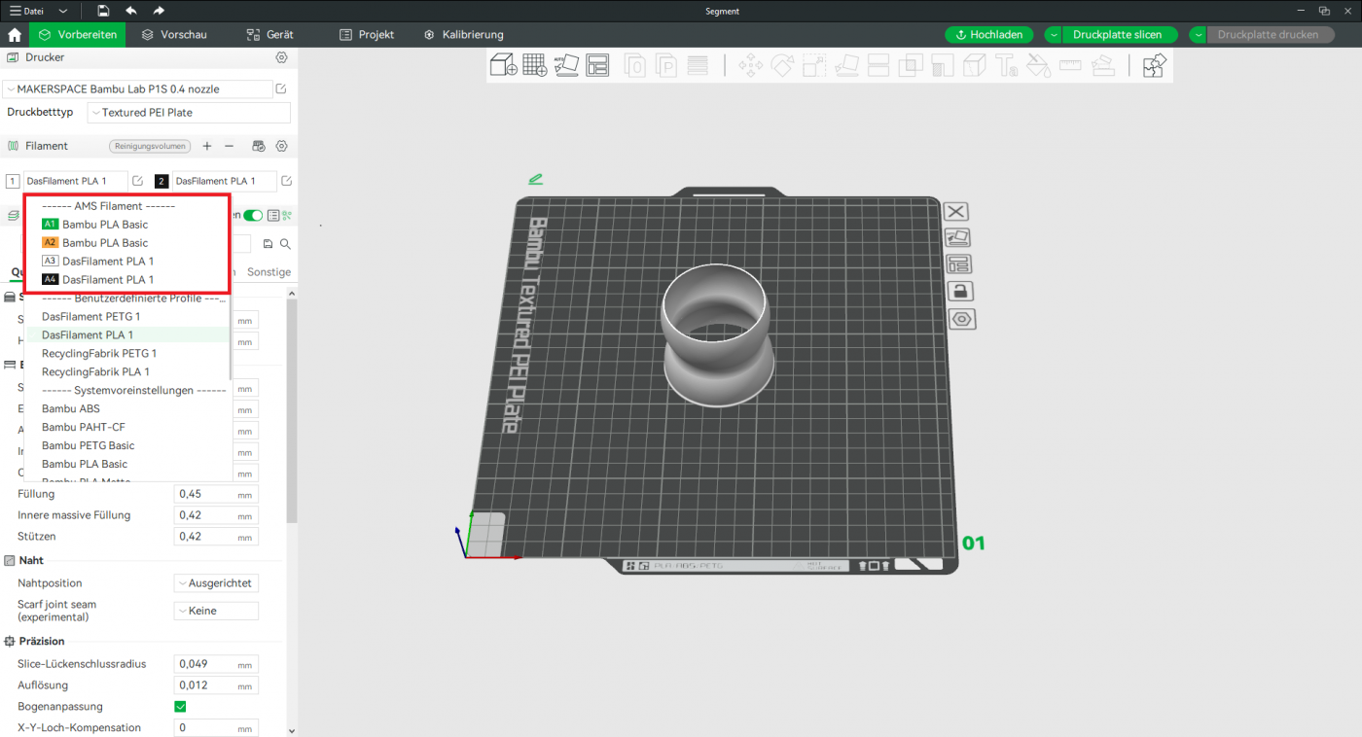Click the plate settings hexagon icon
The width and height of the screenshot is (1362, 737).
(x=962, y=319)
